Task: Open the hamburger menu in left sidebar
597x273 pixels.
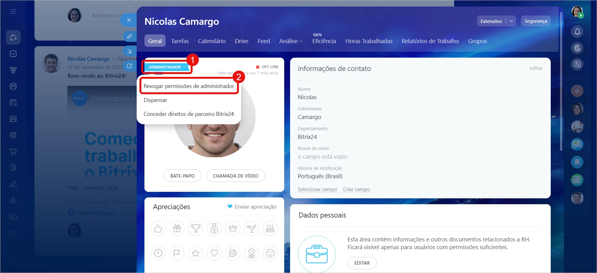Action: pyautogui.click(x=13, y=11)
